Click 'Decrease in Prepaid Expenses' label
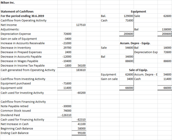This screenshot has width=172, height=140. tap(21, 52)
